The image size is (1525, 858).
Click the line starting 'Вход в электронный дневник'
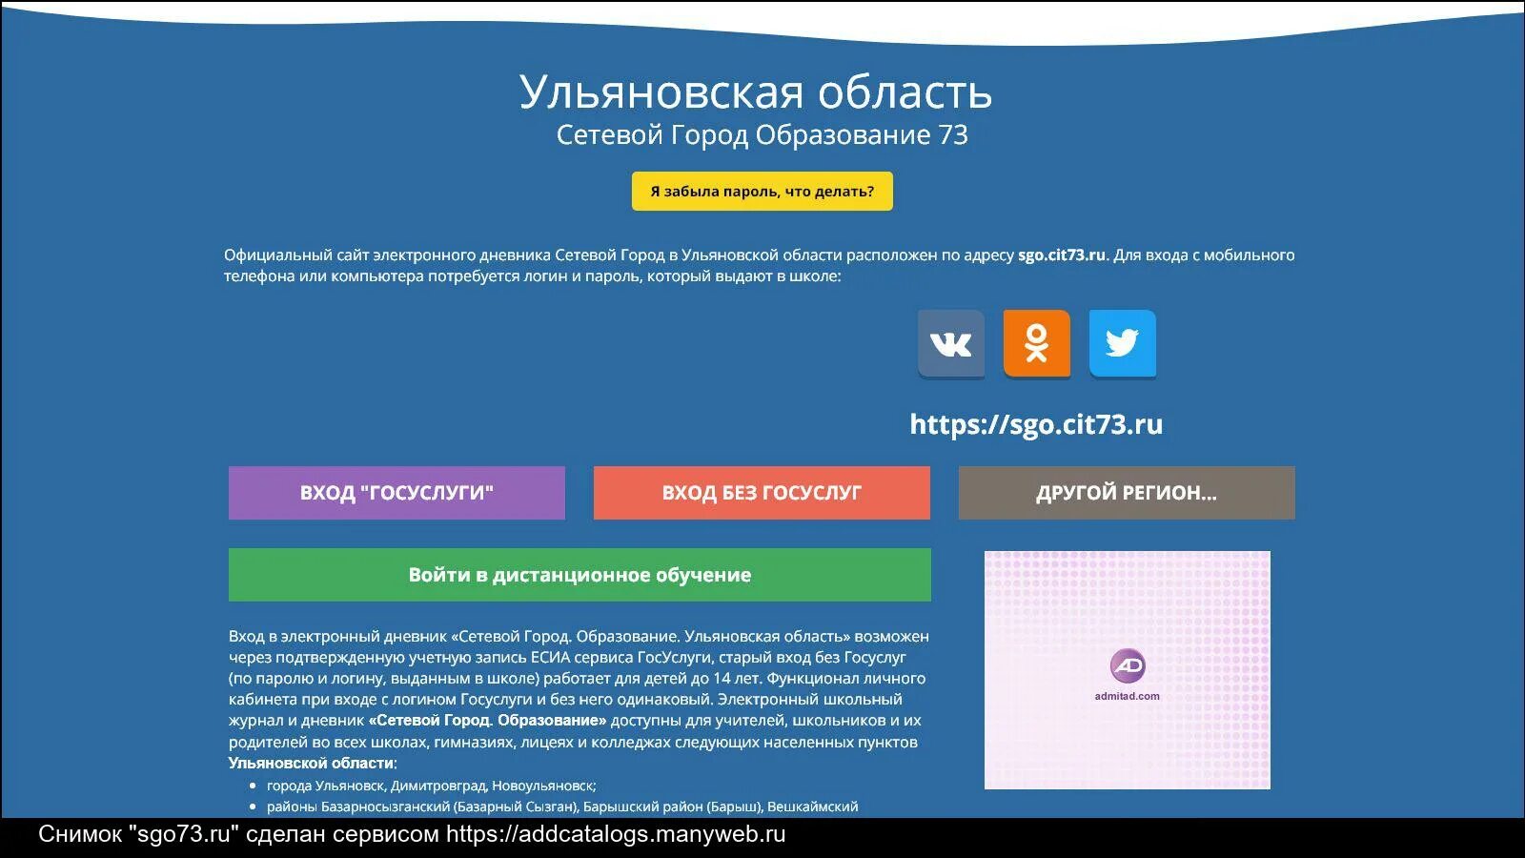point(579,636)
